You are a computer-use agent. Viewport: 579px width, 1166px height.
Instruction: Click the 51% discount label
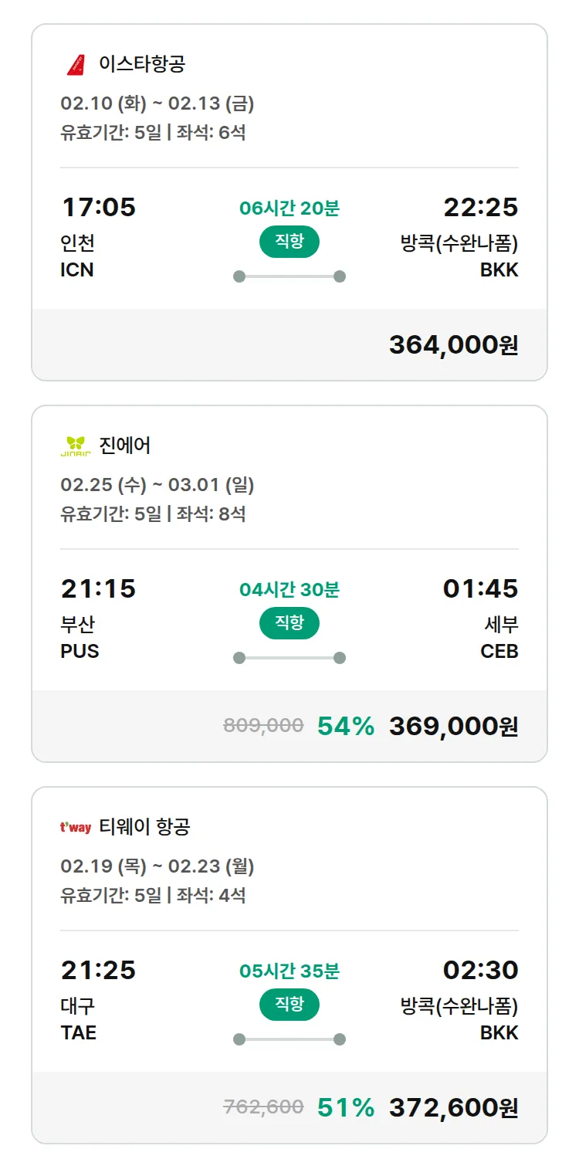coord(346,1107)
